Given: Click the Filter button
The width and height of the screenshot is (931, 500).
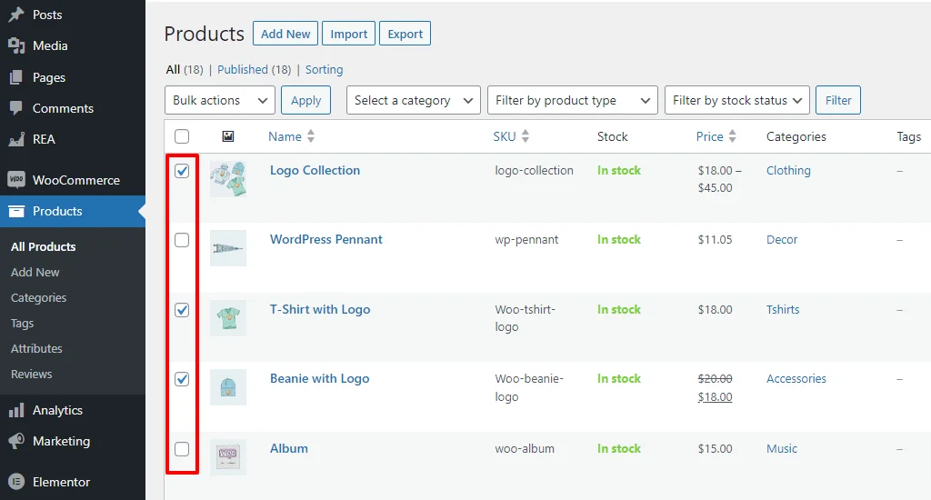Looking at the screenshot, I should tap(838, 100).
